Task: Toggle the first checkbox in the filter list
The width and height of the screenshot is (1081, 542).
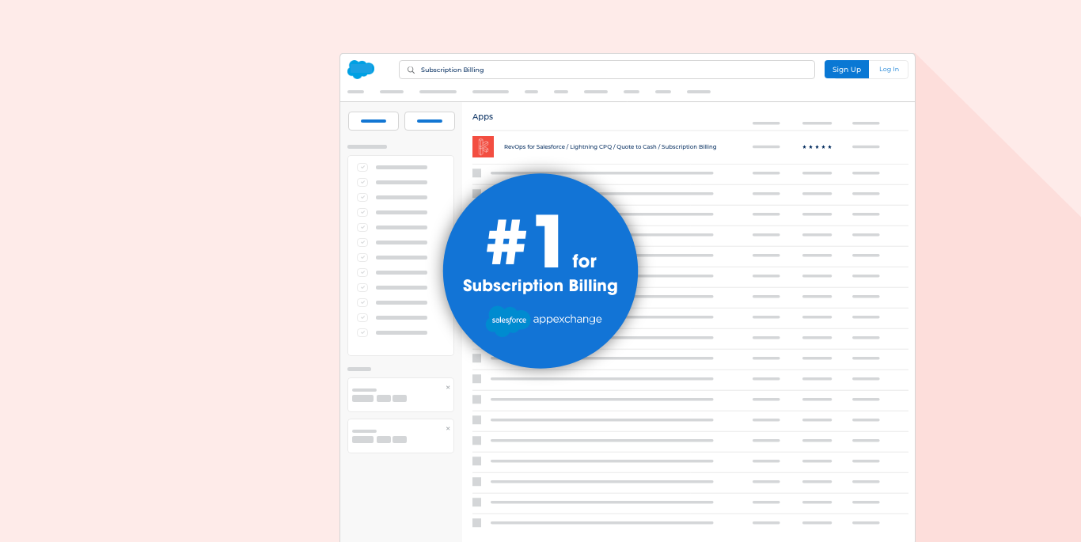Action: [362, 167]
